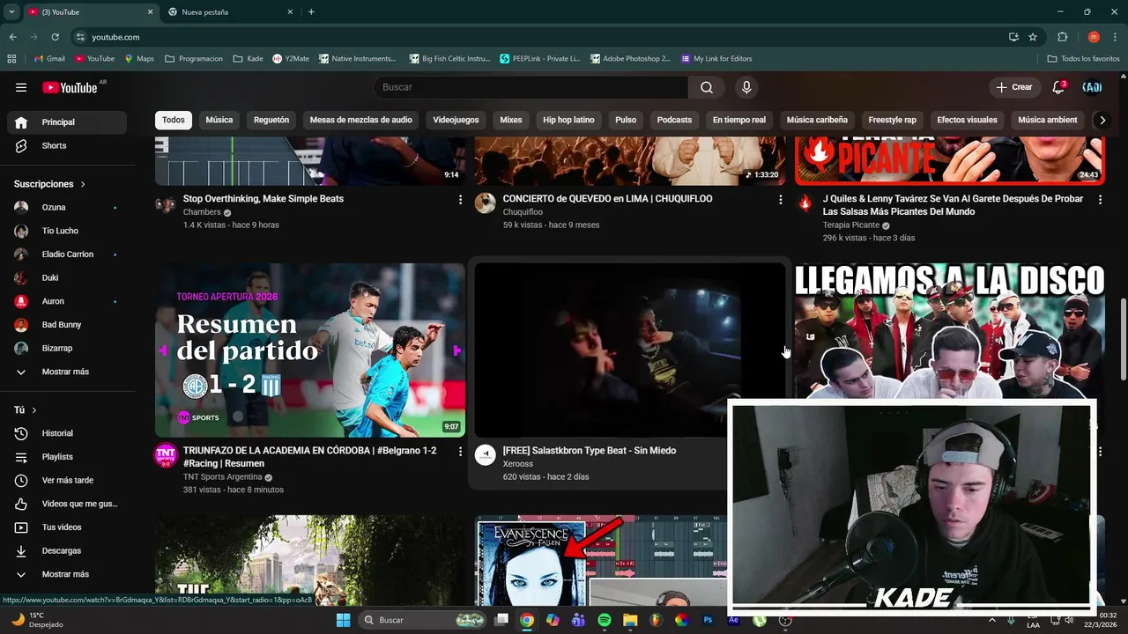This screenshot has height=634, width=1128.
Task: Open Historial in the sidebar
Action: pos(67,433)
